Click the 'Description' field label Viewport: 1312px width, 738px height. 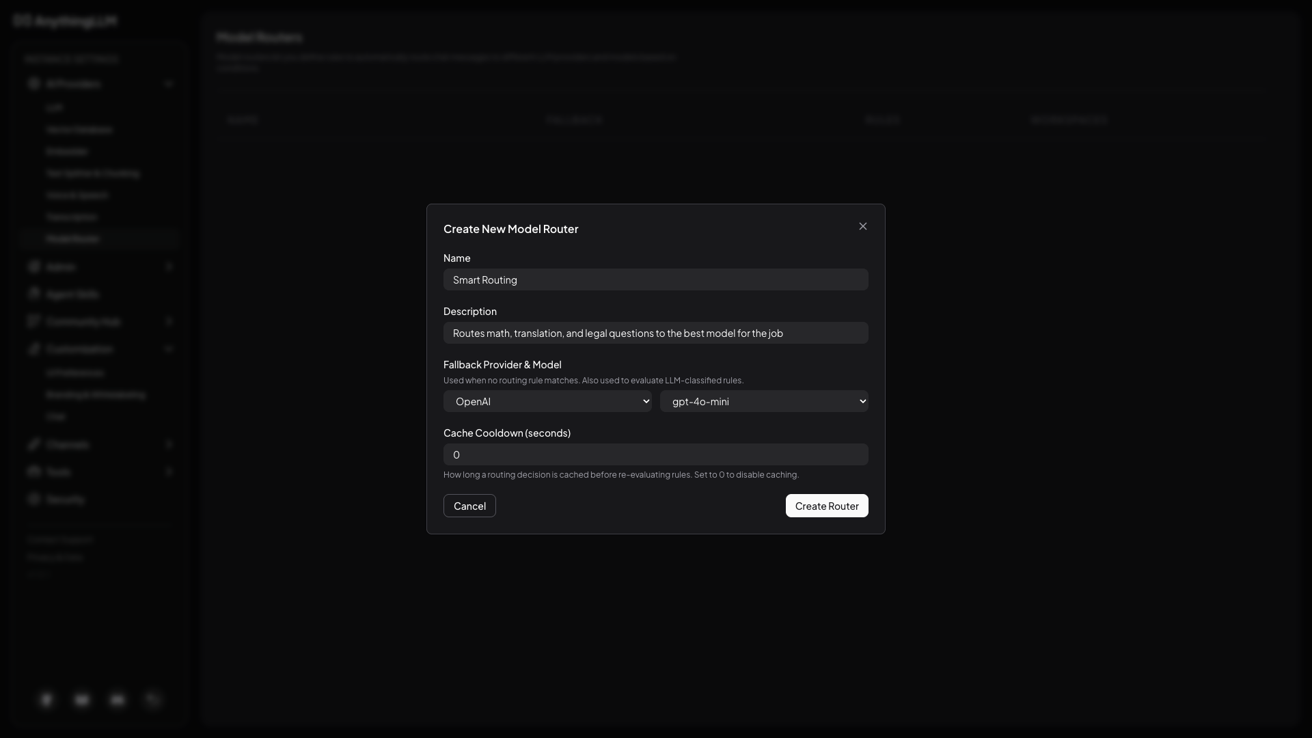(470, 312)
